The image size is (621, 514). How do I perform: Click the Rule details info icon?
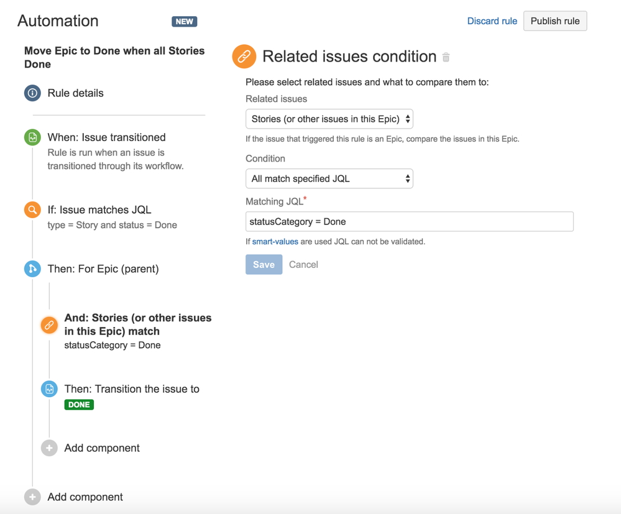[x=32, y=93]
